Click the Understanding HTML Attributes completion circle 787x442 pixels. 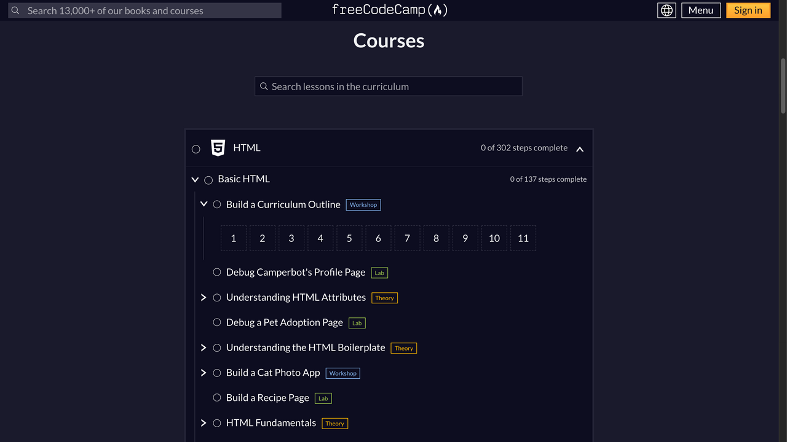pos(217,297)
